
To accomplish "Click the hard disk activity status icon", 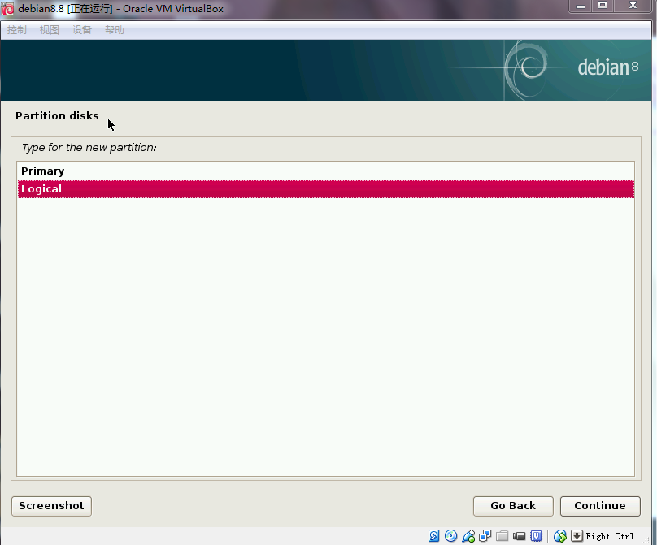I will [x=434, y=536].
